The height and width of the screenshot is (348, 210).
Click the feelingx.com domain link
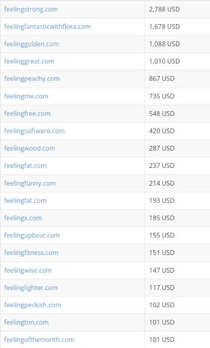pyautogui.click(x=23, y=218)
